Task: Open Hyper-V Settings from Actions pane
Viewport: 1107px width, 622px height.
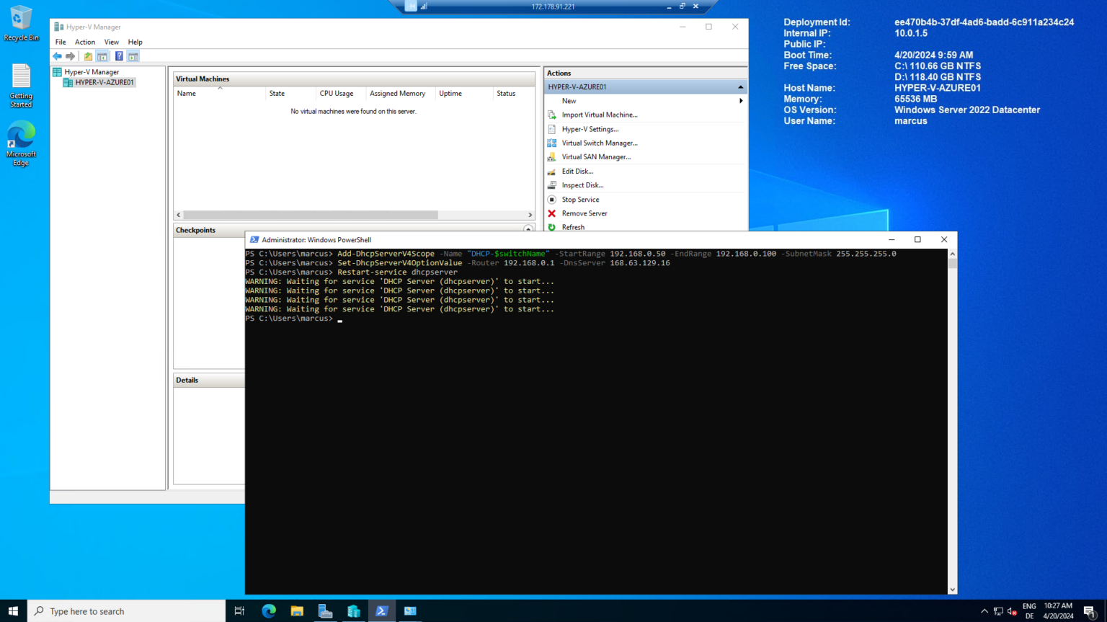Action: (x=589, y=128)
